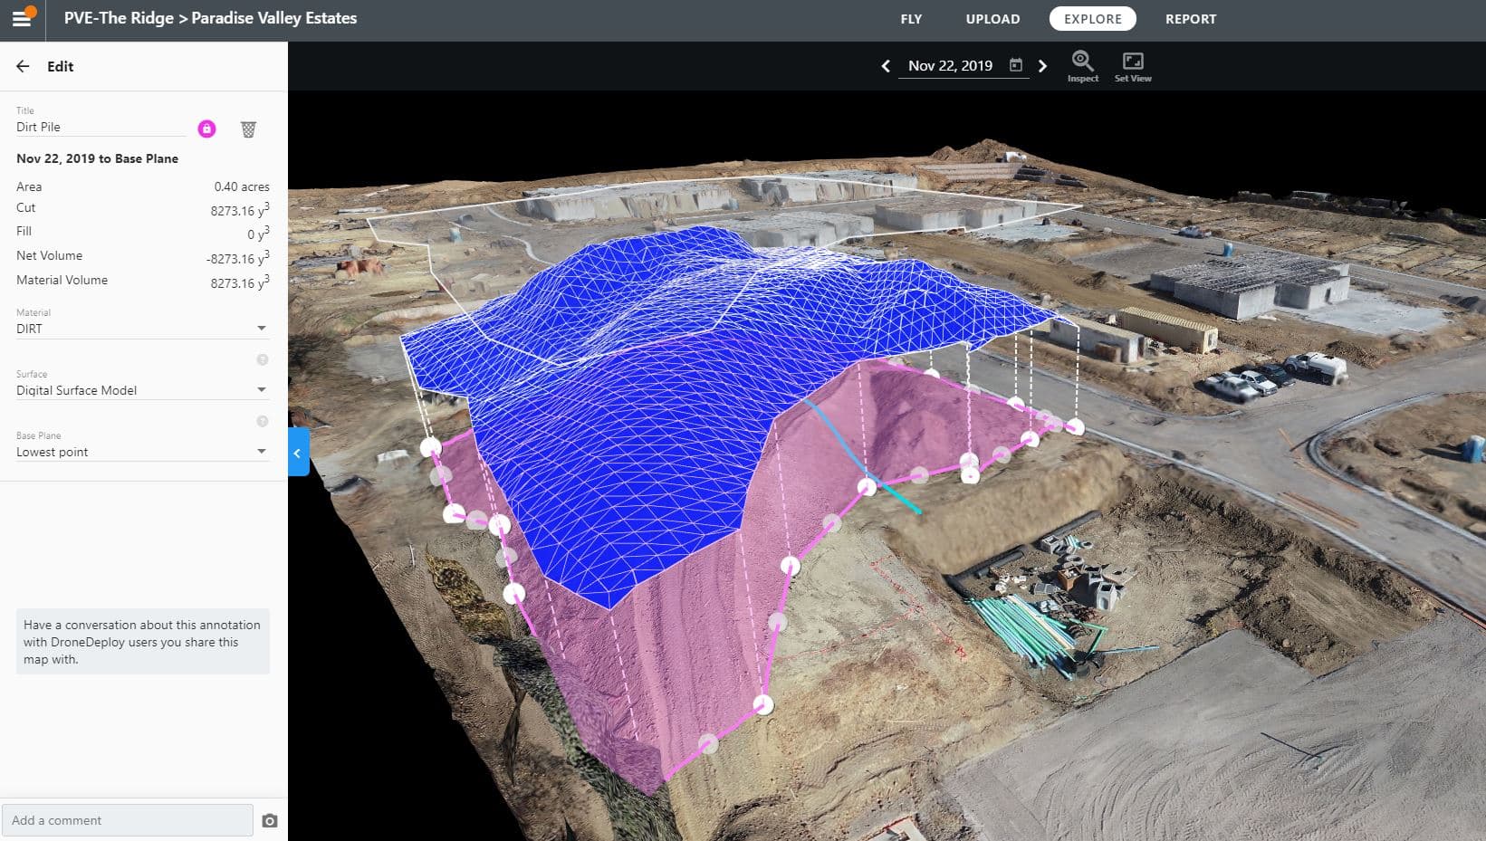This screenshot has width=1486, height=841.
Task: Click the pink lock annotation icon
Action: [x=206, y=129]
